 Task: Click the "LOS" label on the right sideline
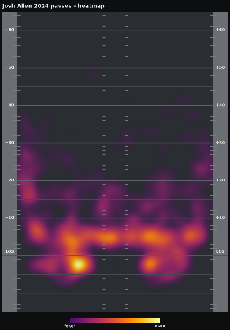(220, 251)
